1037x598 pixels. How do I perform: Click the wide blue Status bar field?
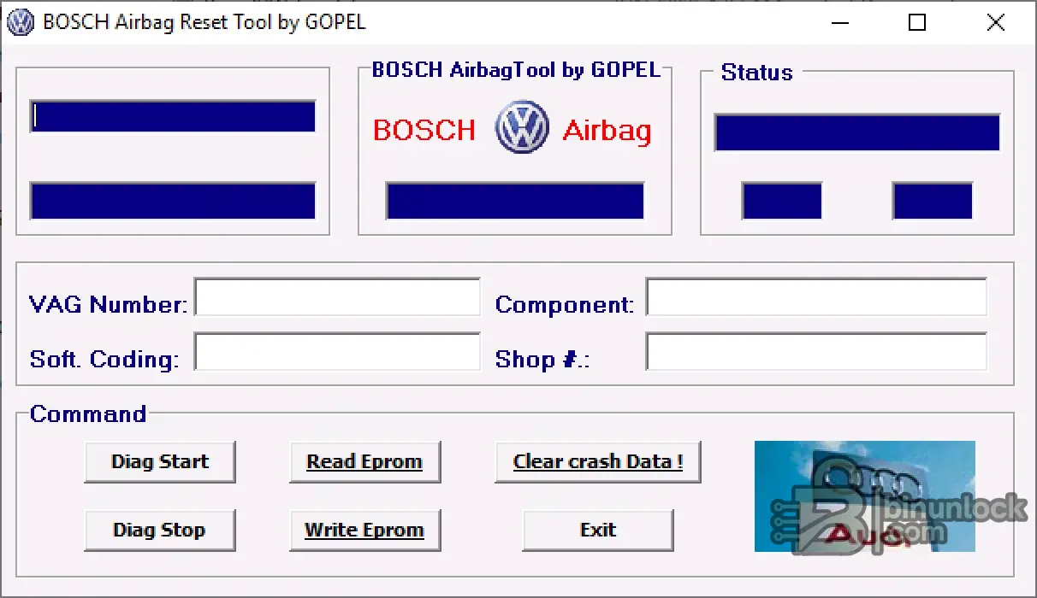[857, 132]
